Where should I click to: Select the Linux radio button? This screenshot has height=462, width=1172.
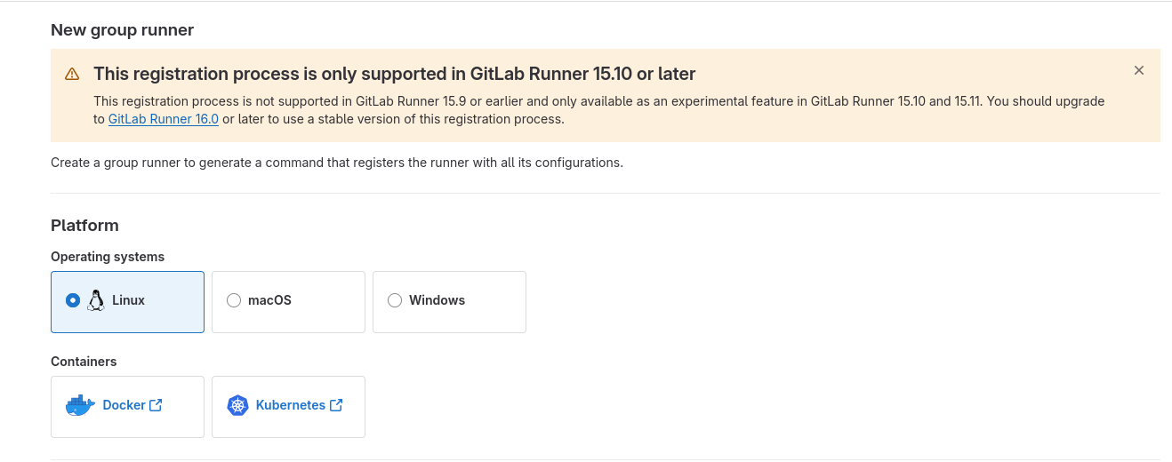(x=73, y=300)
